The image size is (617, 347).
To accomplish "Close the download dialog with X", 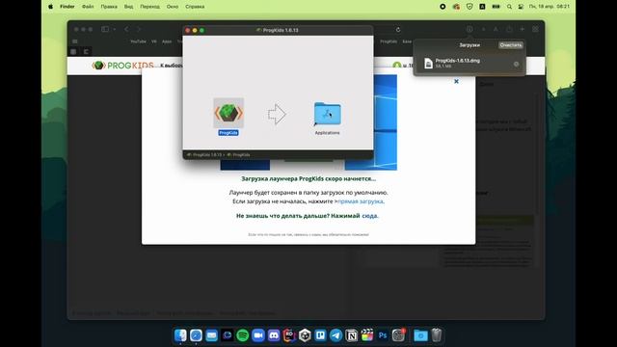I will coord(456,81).
